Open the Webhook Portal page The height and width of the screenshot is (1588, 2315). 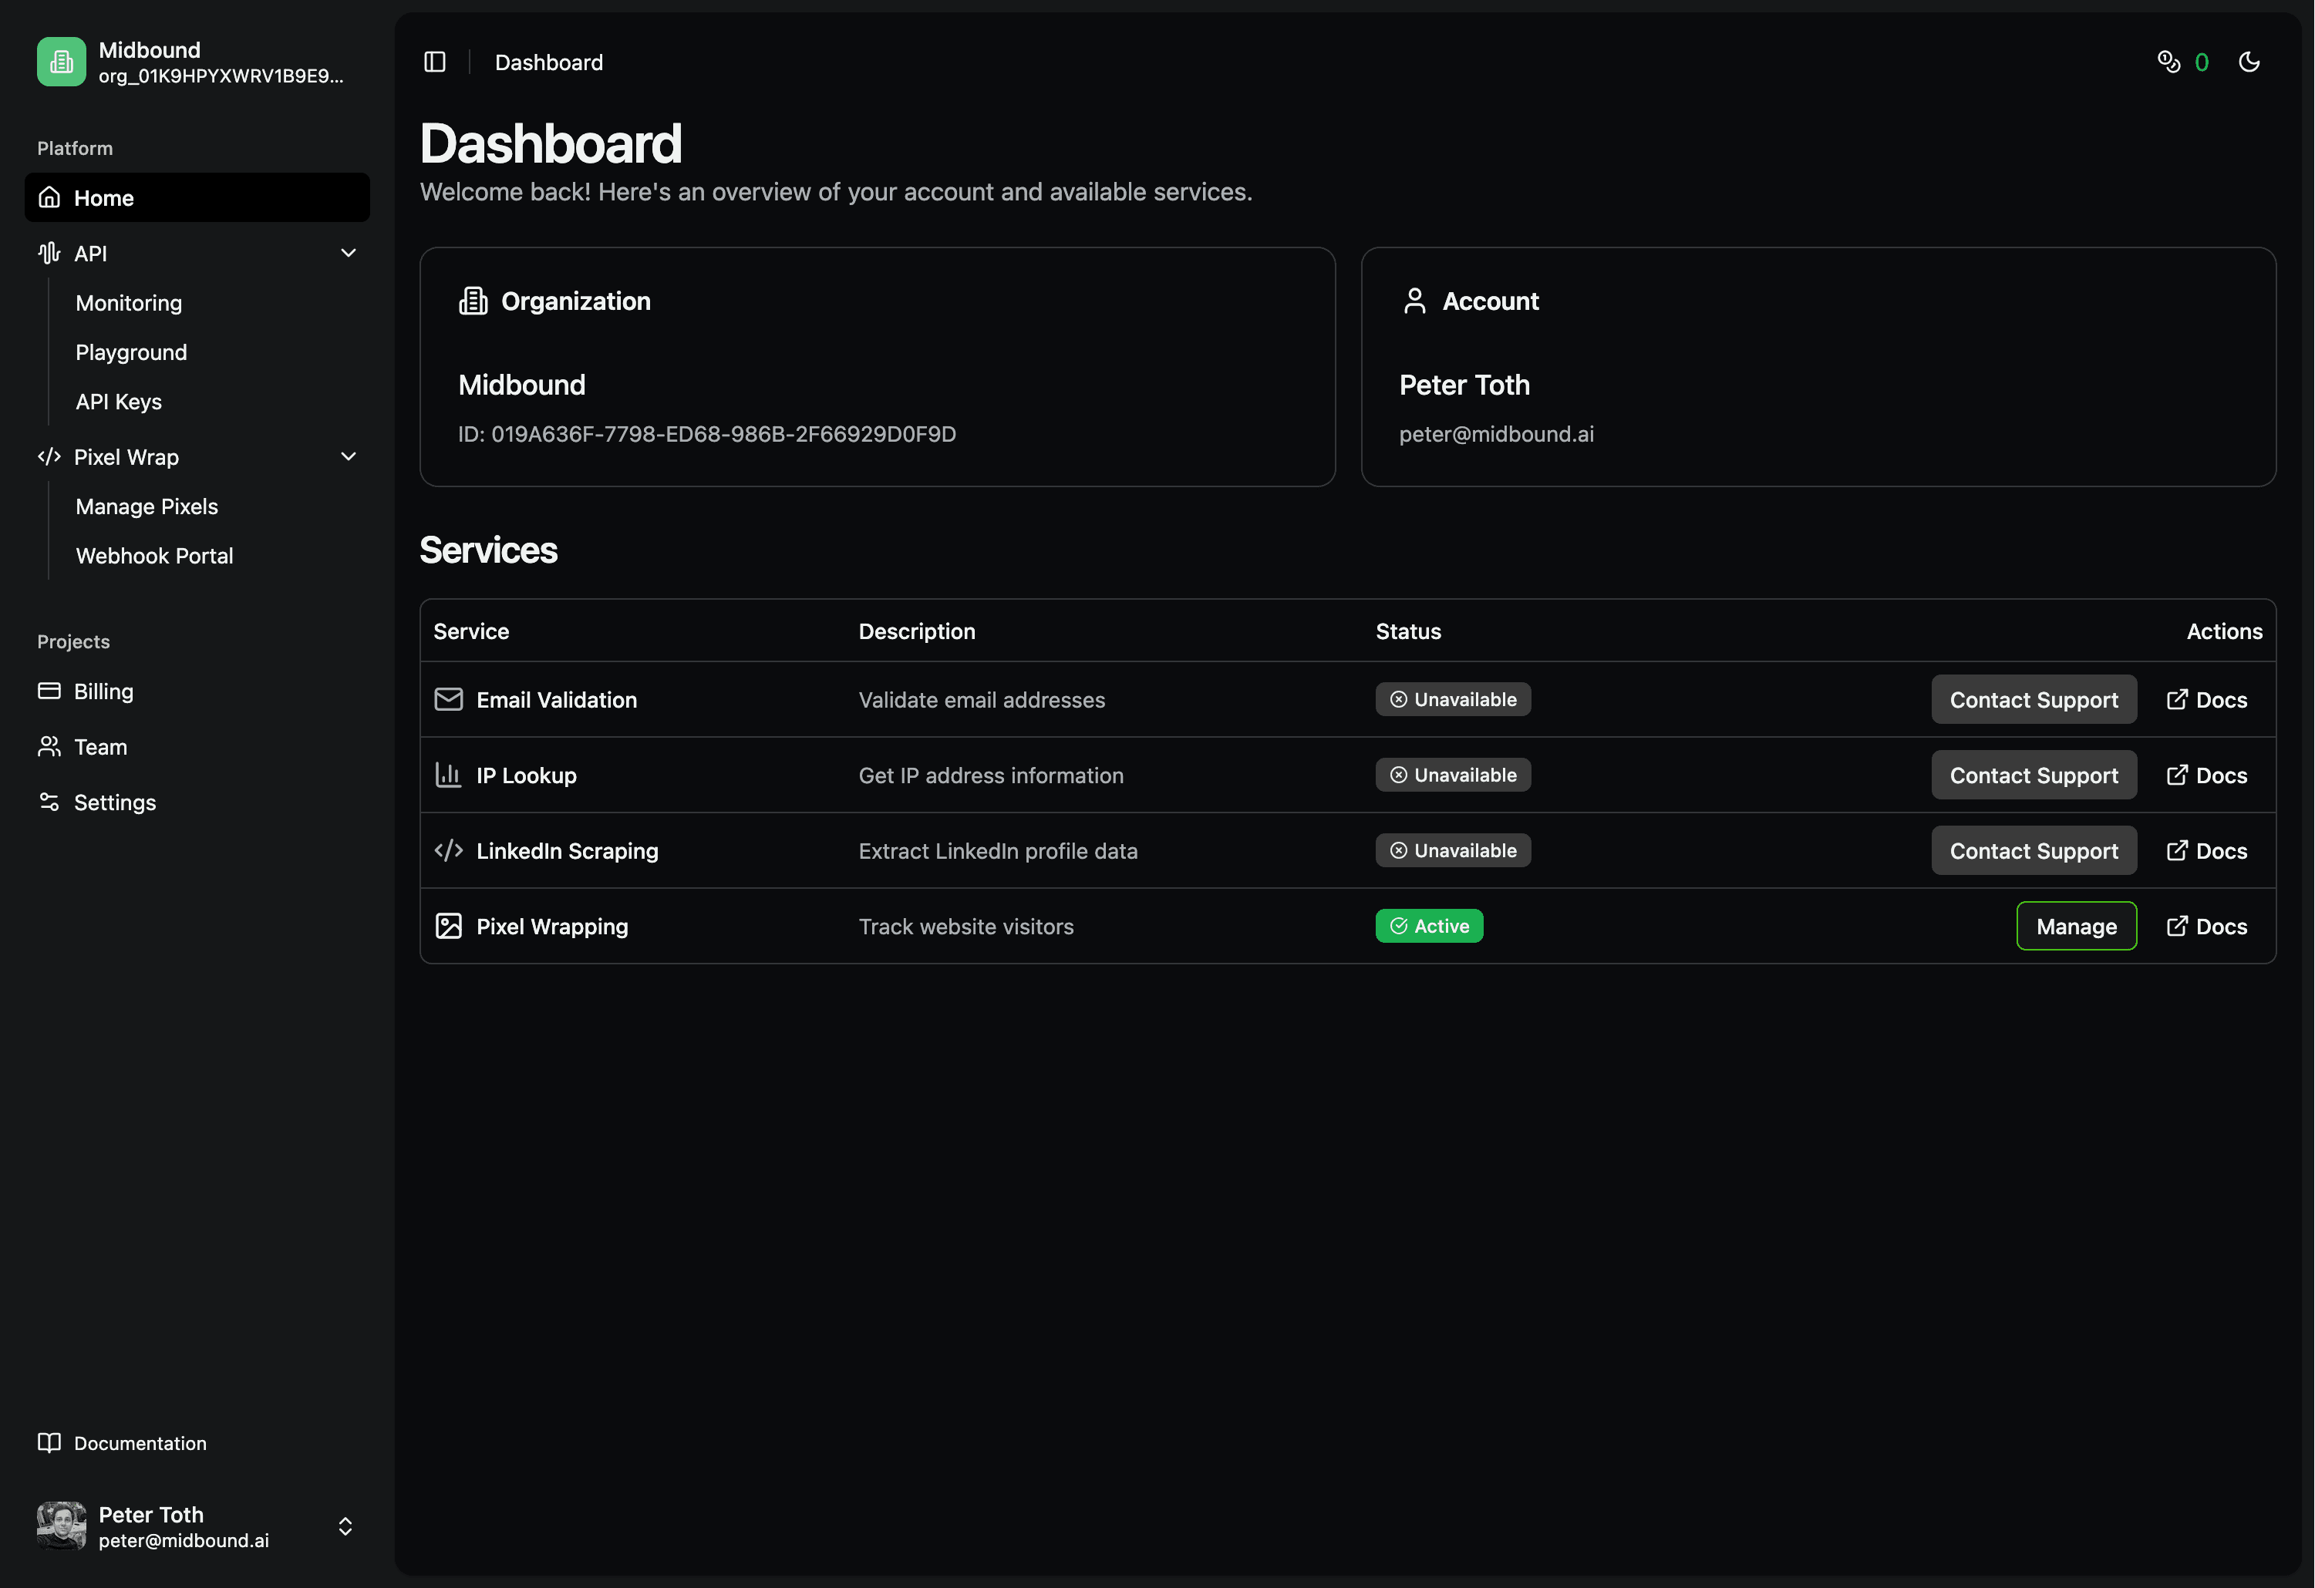point(154,556)
